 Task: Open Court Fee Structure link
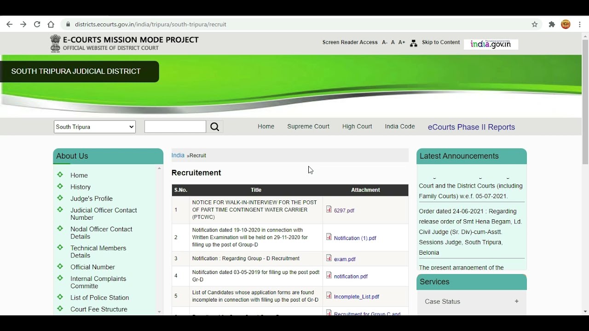(x=99, y=309)
